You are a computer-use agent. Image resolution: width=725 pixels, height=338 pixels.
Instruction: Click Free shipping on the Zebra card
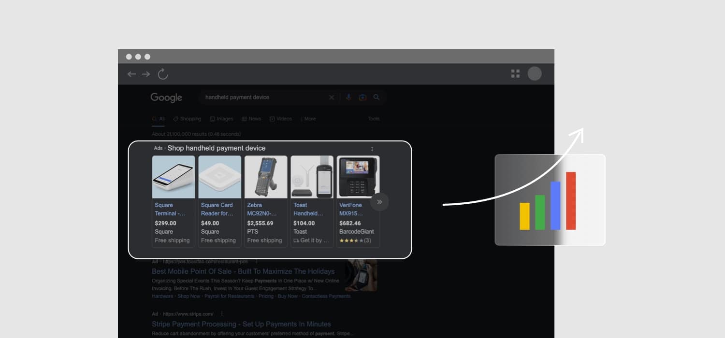(x=264, y=240)
